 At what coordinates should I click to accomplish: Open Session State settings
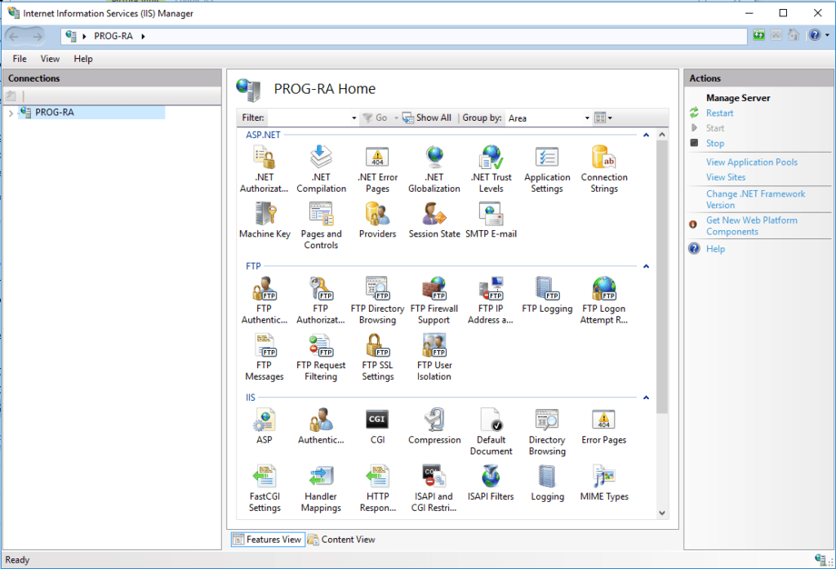coord(434,220)
